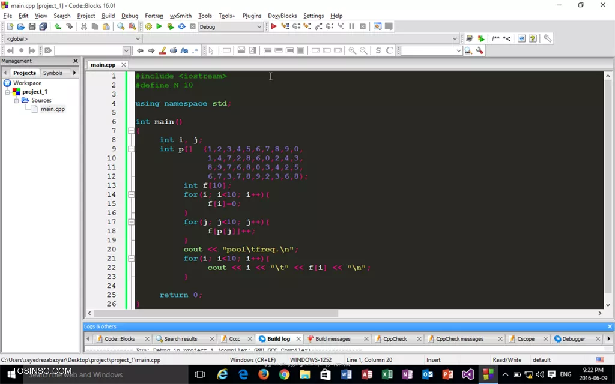The image size is (615, 384).
Task: Abort the build with the stop icon
Action: 193,26
